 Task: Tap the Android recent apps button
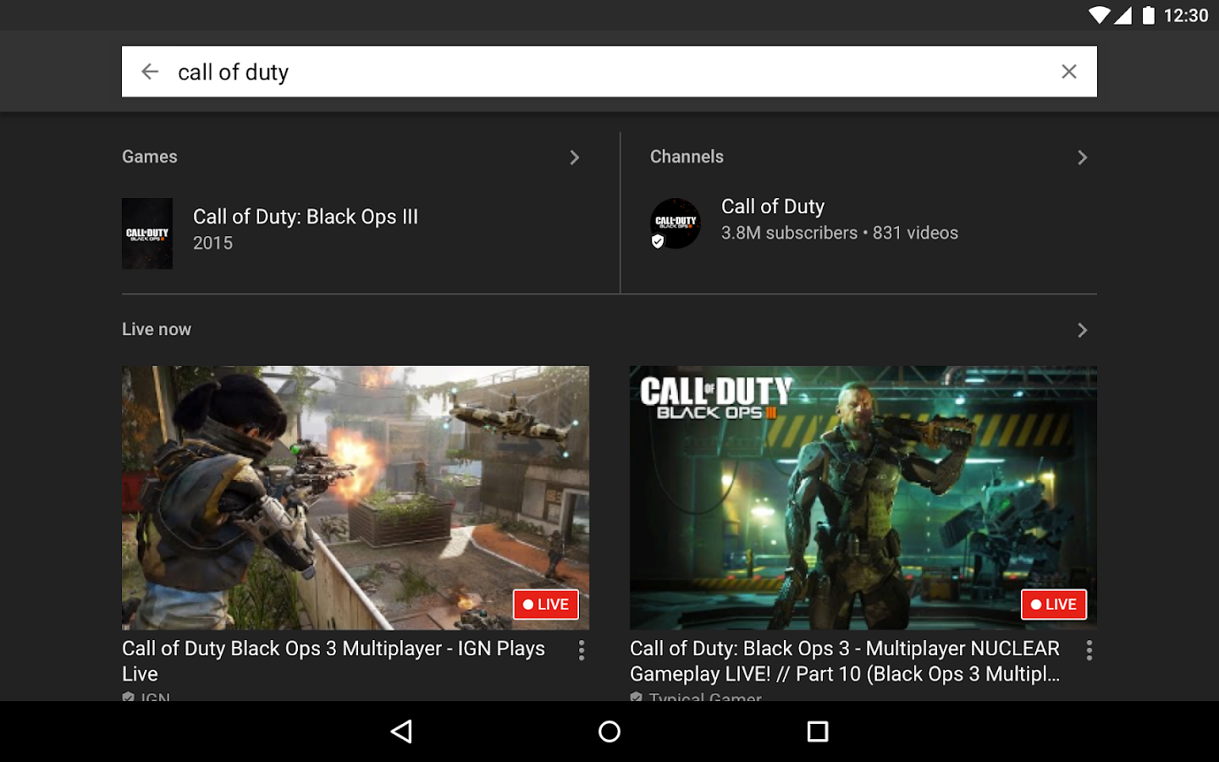coord(818,732)
